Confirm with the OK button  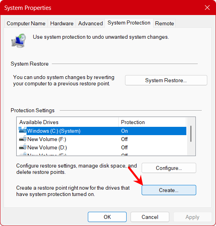(x=107, y=217)
